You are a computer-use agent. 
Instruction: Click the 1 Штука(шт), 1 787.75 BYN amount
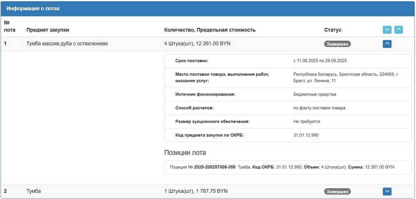(x=196, y=191)
